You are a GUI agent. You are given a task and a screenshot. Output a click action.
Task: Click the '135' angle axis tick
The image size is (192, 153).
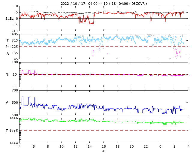pos(15,53)
